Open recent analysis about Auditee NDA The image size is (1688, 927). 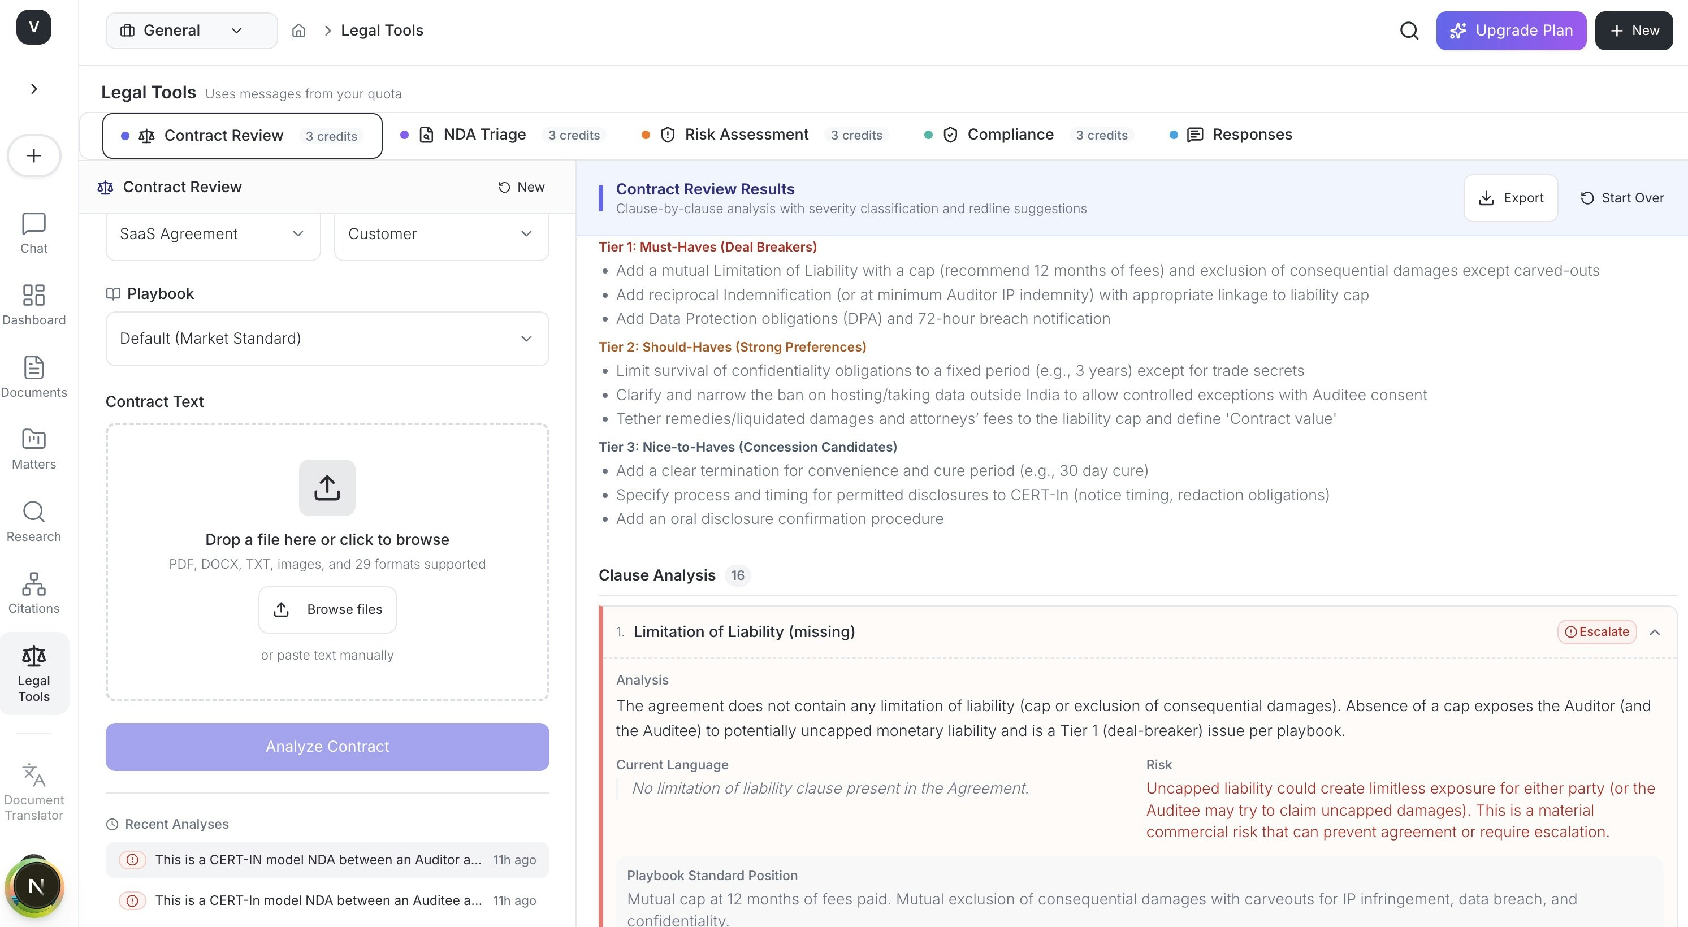(x=328, y=901)
